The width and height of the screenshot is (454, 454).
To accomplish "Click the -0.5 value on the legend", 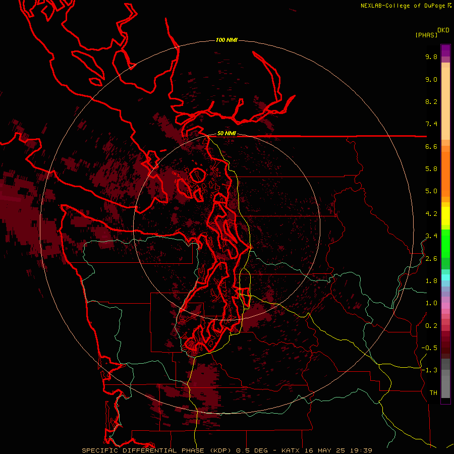I will click(429, 348).
